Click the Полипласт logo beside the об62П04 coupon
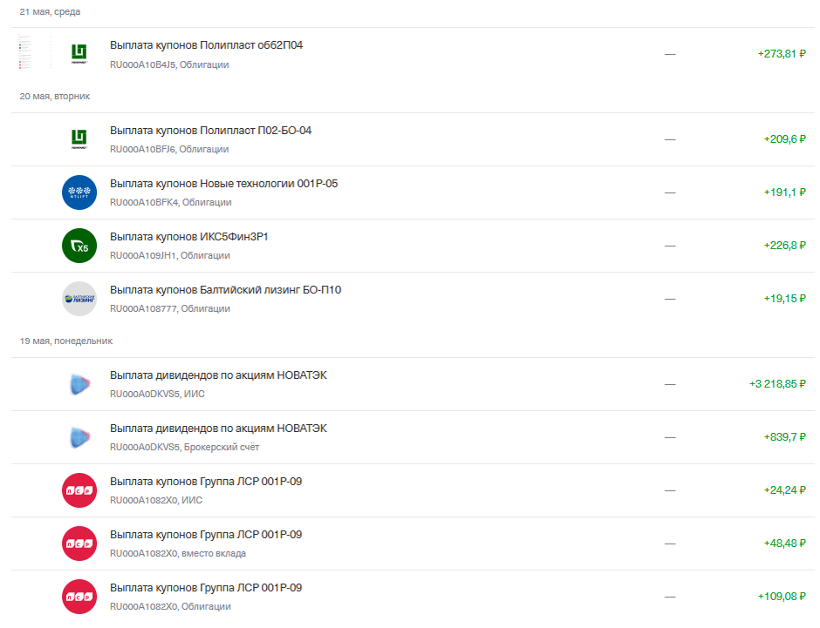This screenshot has height=628, width=820. click(x=79, y=54)
